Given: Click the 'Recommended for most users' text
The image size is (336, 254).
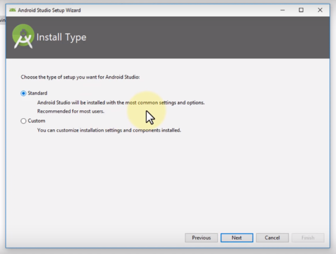Looking at the screenshot, I should tap(71, 111).
